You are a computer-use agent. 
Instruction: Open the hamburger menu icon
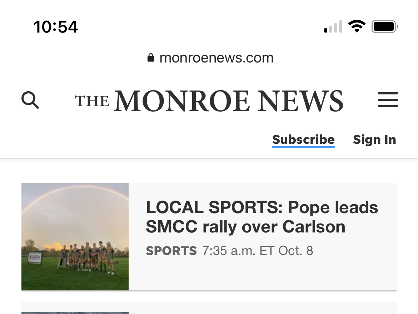pyautogui.click(x=388, y=100)
